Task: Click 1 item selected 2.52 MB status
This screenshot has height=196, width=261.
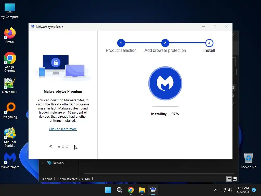Action: click(74, 179)
